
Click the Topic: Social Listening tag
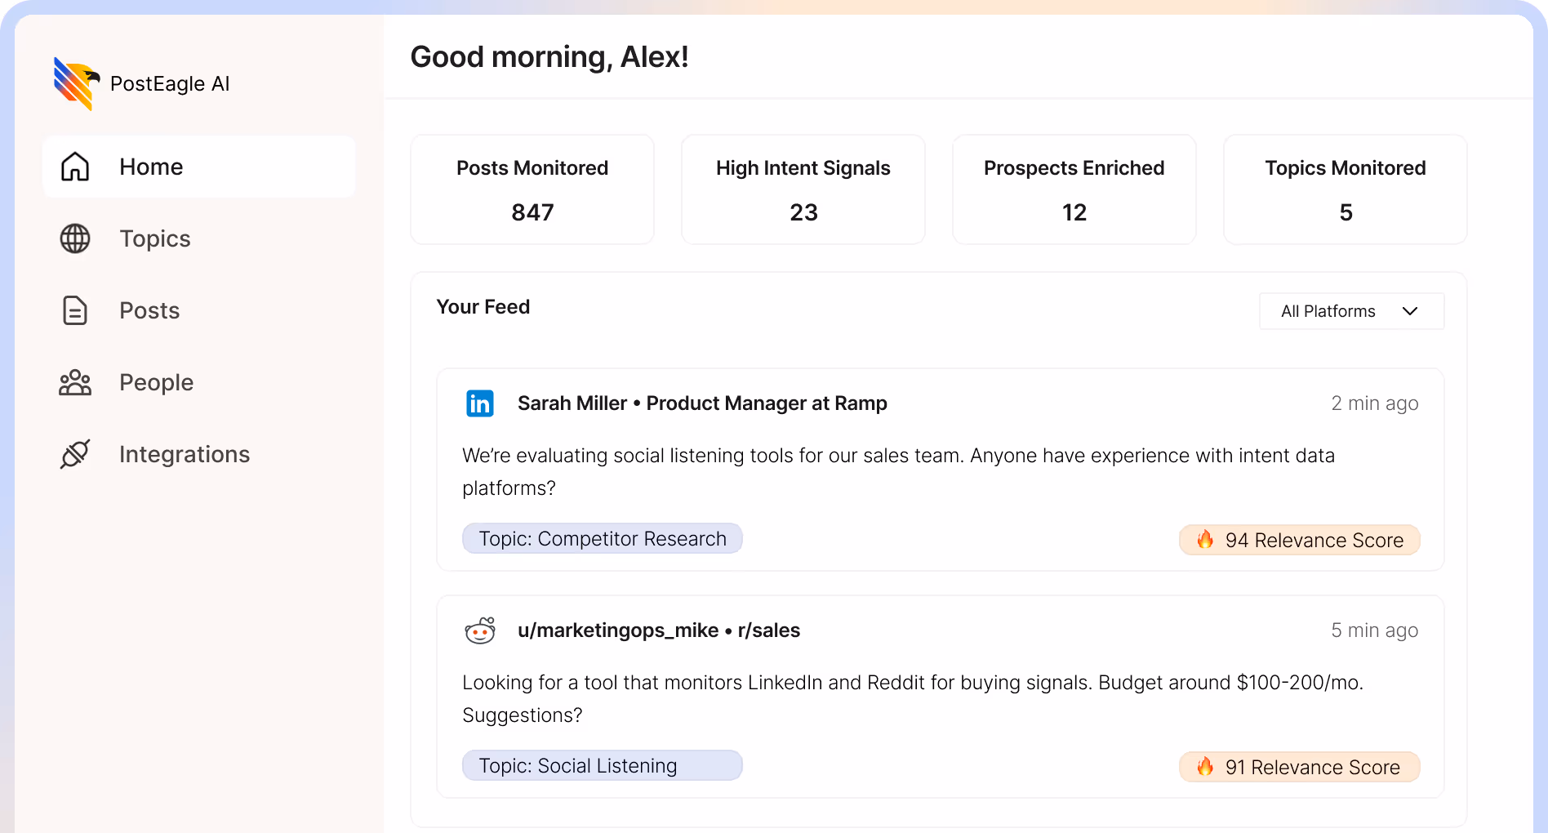click(x=602, y=766)
